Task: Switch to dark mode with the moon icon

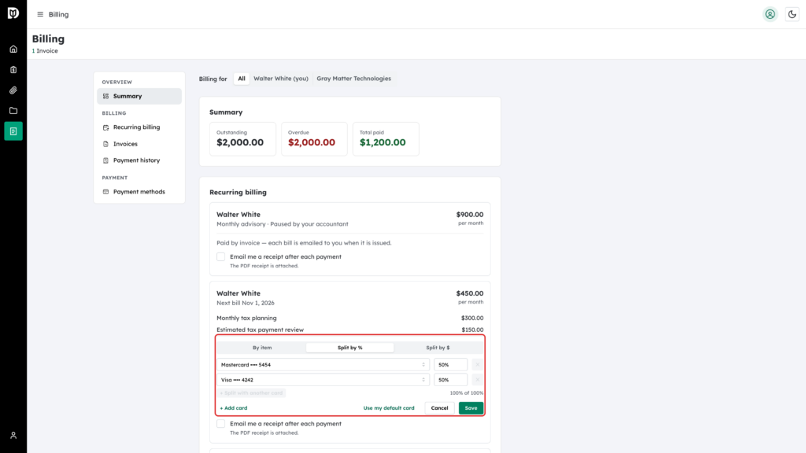Action: coord(792,14)
